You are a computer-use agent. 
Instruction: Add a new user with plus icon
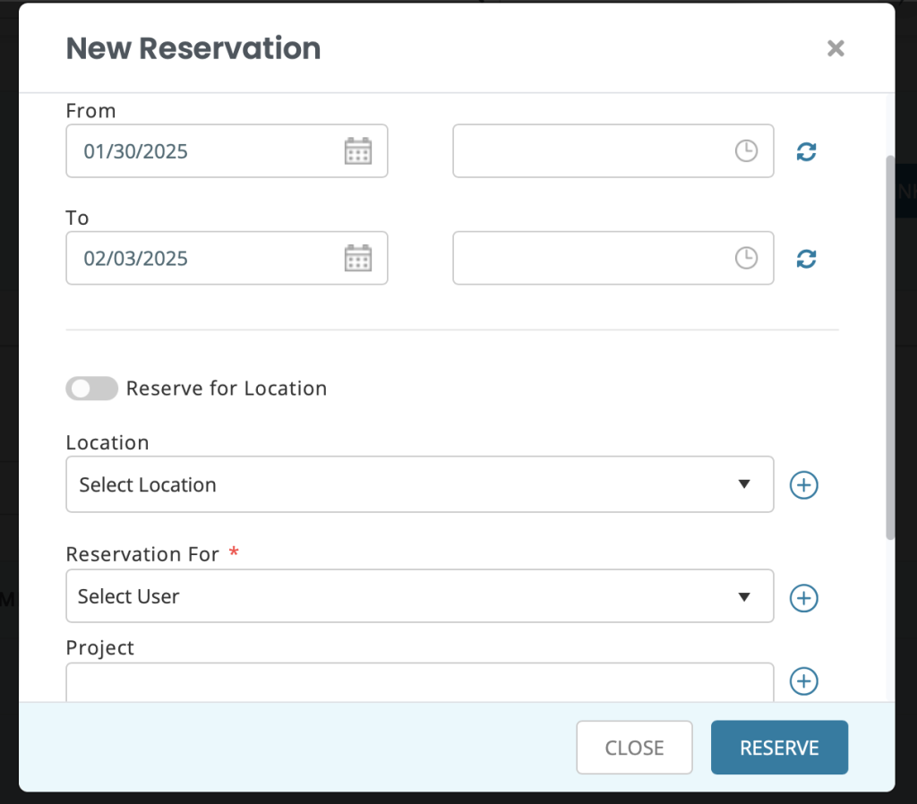point(804,597)
